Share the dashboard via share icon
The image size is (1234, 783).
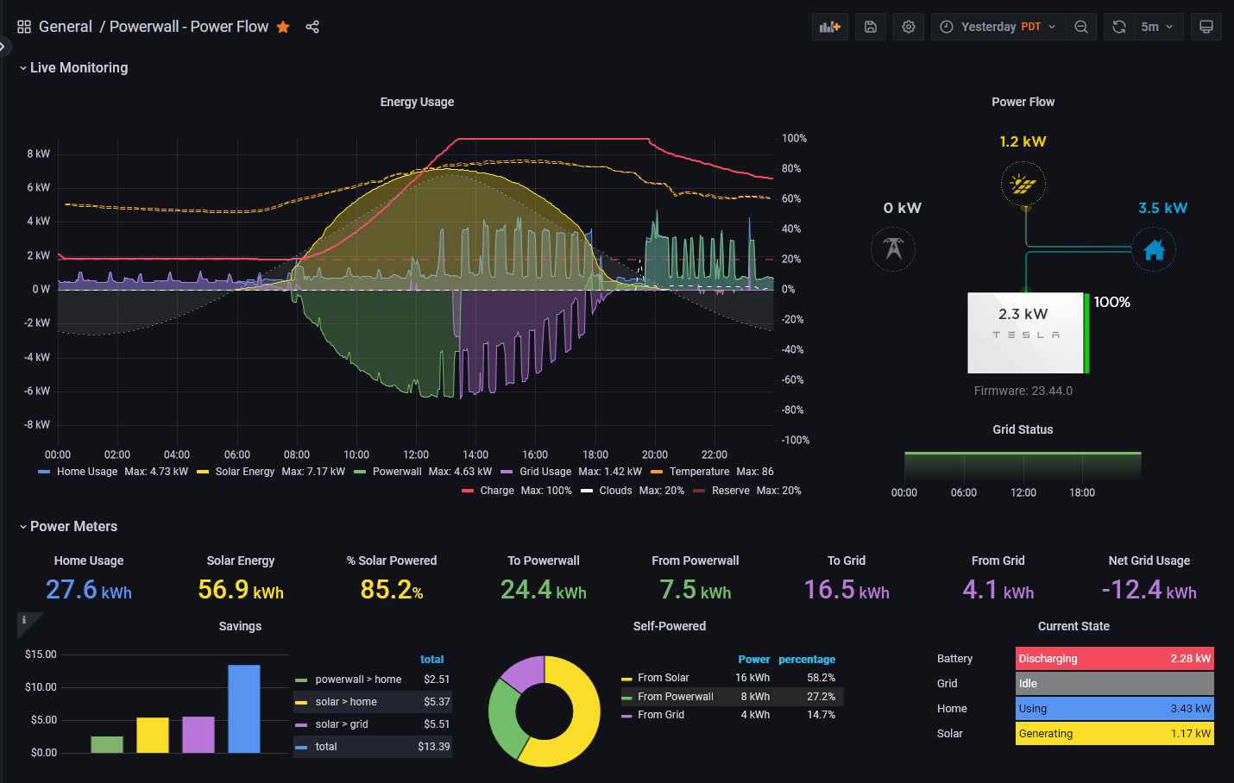312,27
